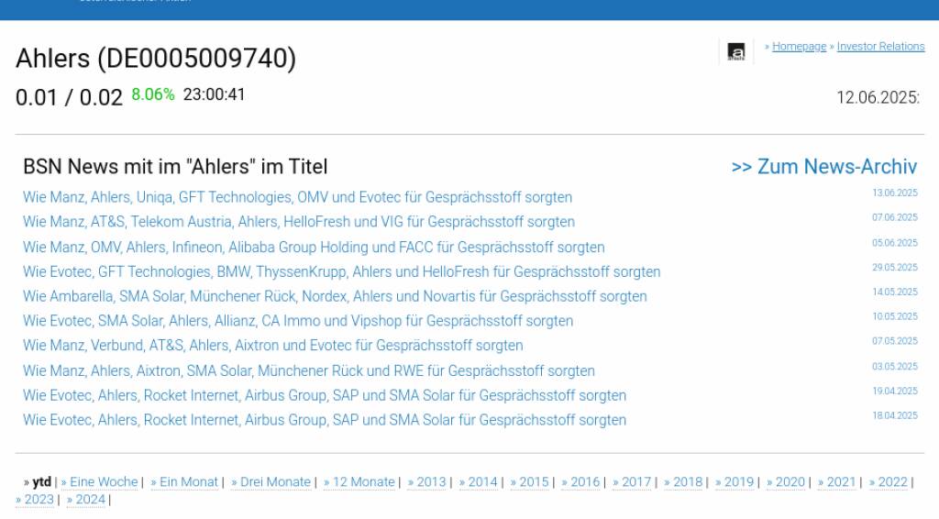Go to Zum News-Archiv
This screenshot has width=939, height=519.
click(823, 167)
